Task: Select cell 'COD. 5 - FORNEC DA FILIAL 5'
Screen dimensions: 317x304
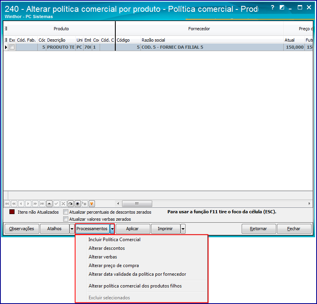Action: [x=212, y=47]
